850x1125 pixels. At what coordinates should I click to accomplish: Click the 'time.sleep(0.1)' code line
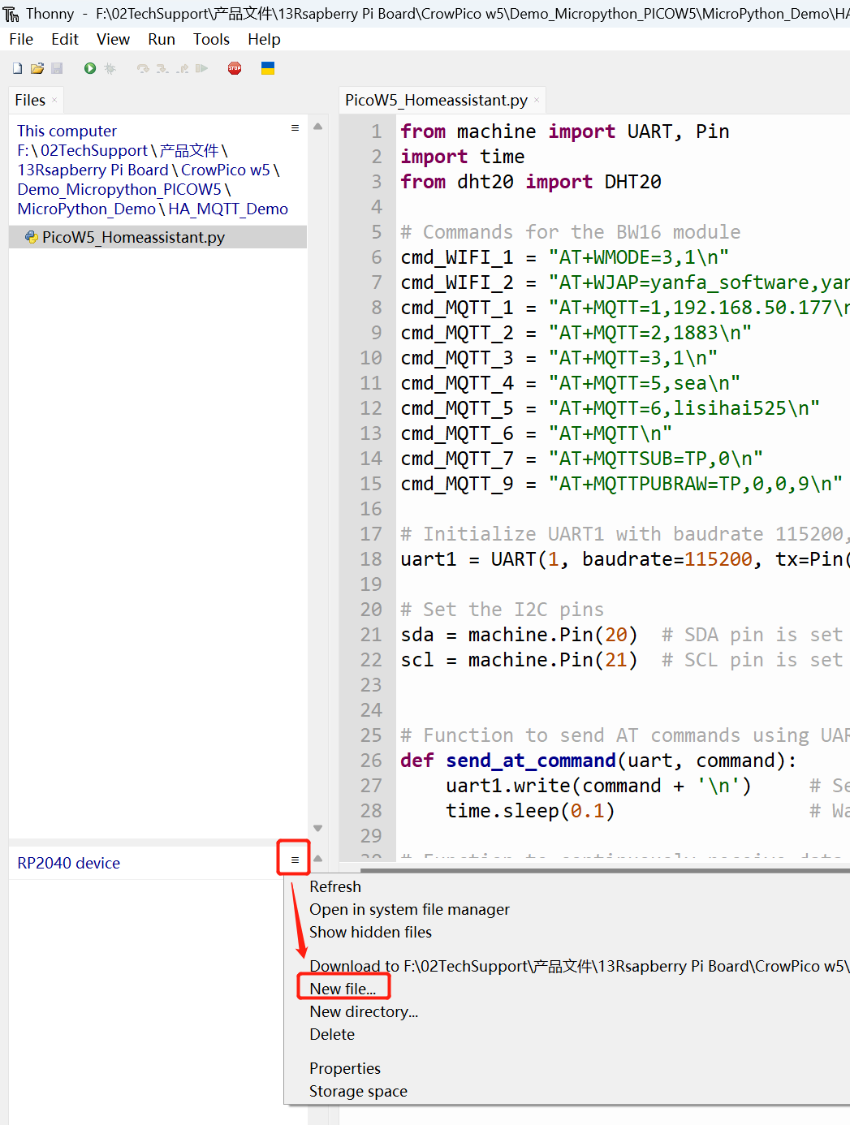[530, 811]
